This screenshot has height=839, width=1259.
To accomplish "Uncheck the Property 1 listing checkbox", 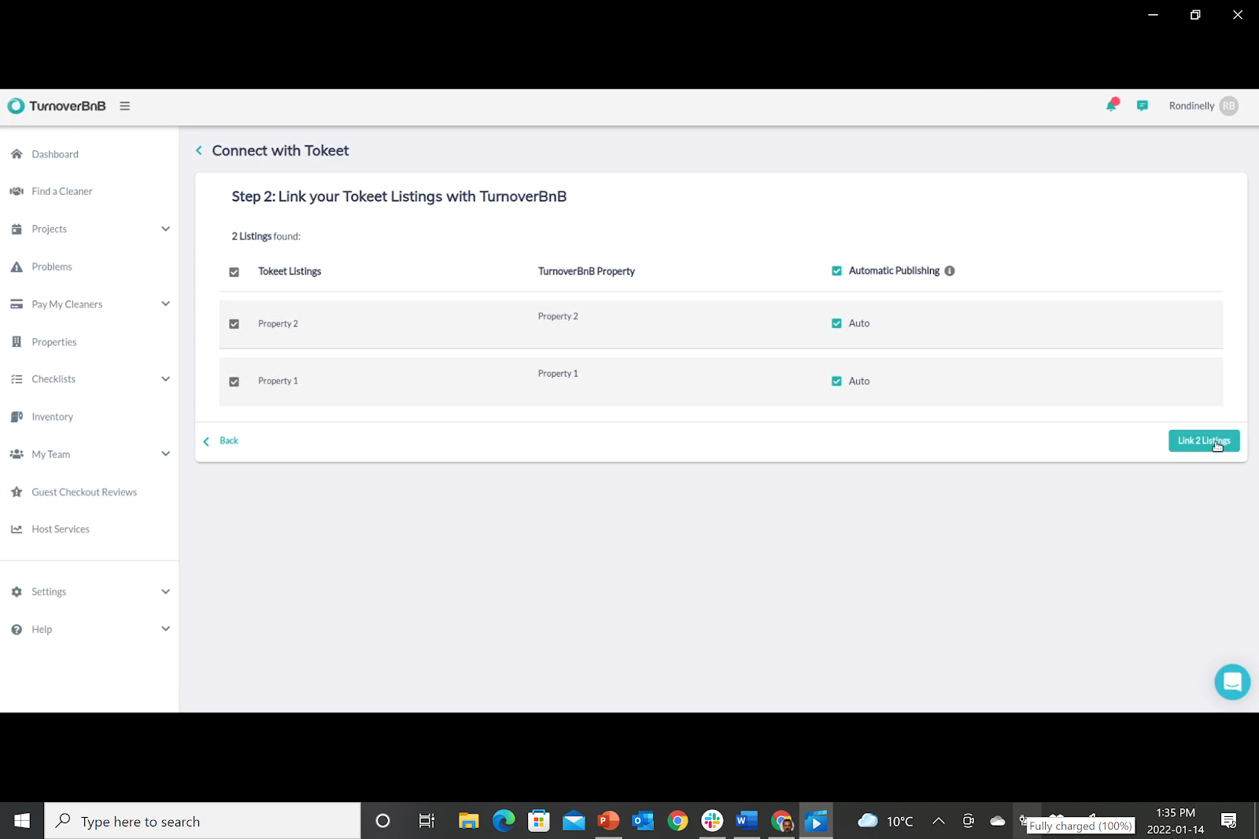I will (234, 381).
